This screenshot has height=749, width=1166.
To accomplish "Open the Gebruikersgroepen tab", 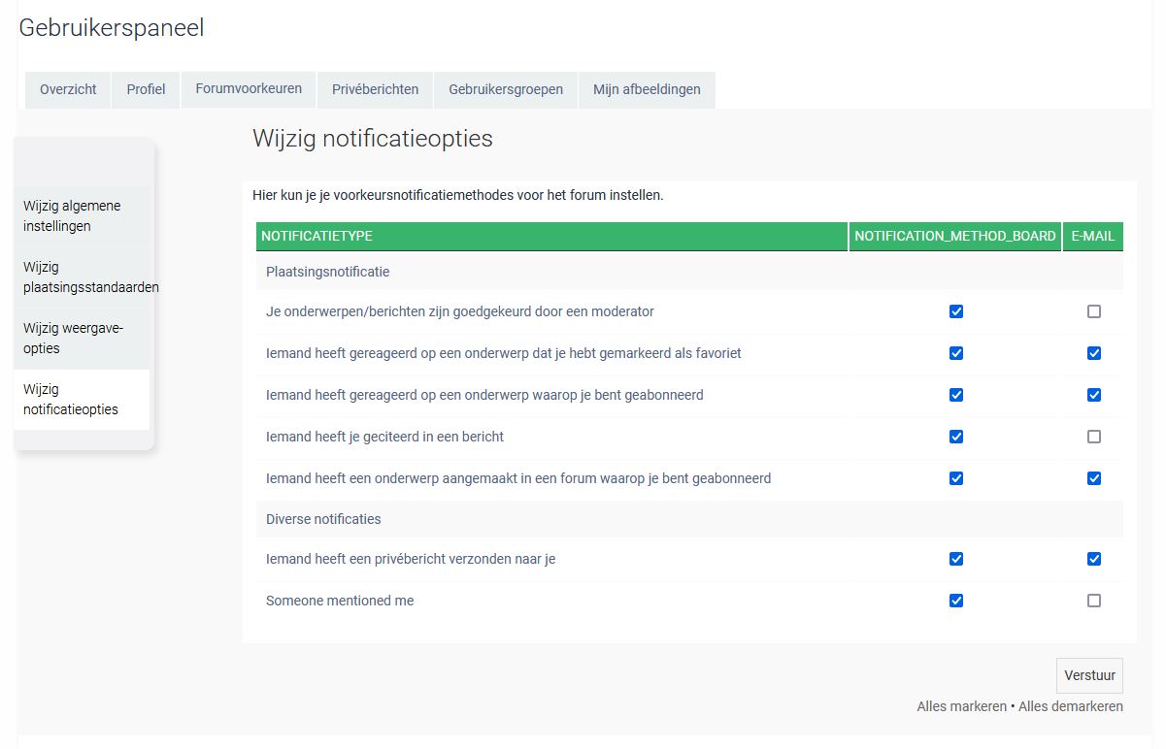I will point(505,89).
